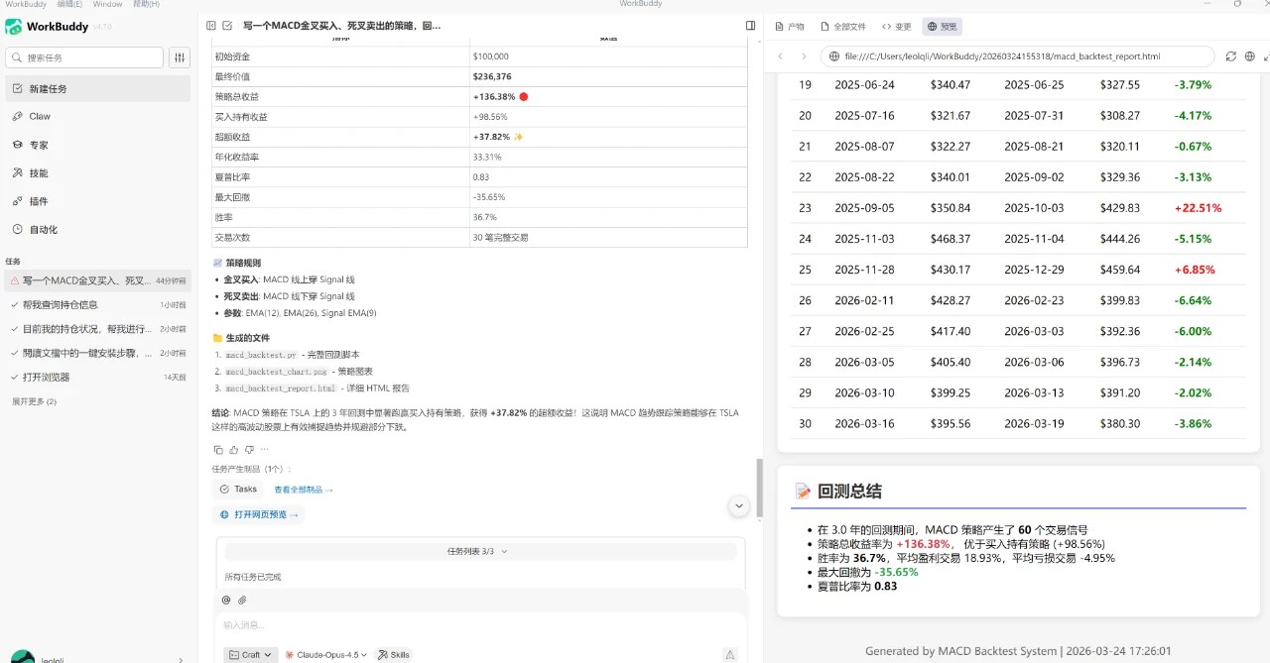Expand 展开更多 (2) in task list
This screenshot has height=663, width=1270.
pyautogui.click(x=34, y=401)
